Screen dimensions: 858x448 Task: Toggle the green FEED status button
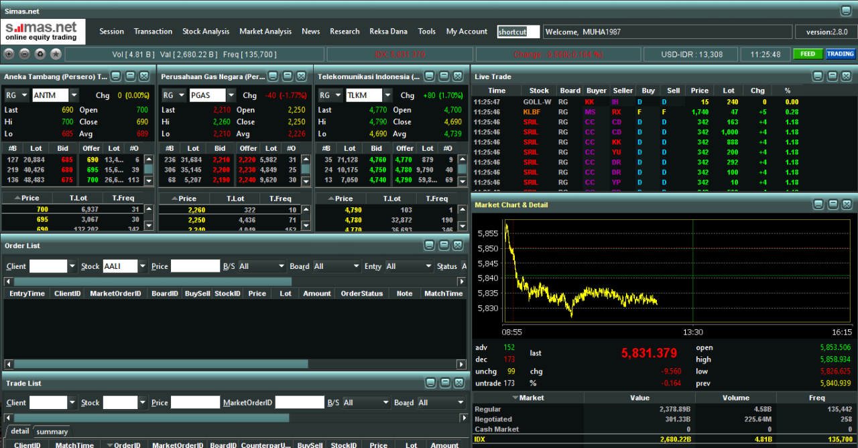(808, 54)
